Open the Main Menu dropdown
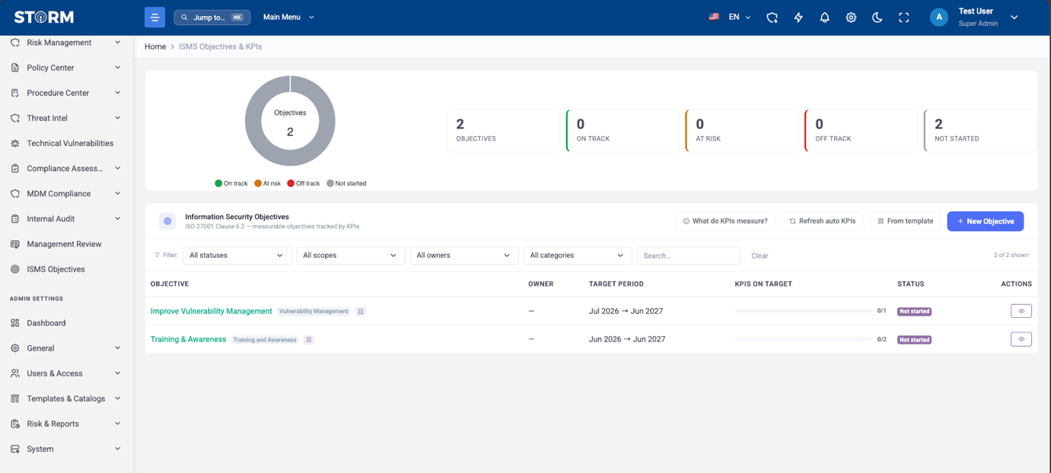1051x473 pixels. (x=288, y=17)
